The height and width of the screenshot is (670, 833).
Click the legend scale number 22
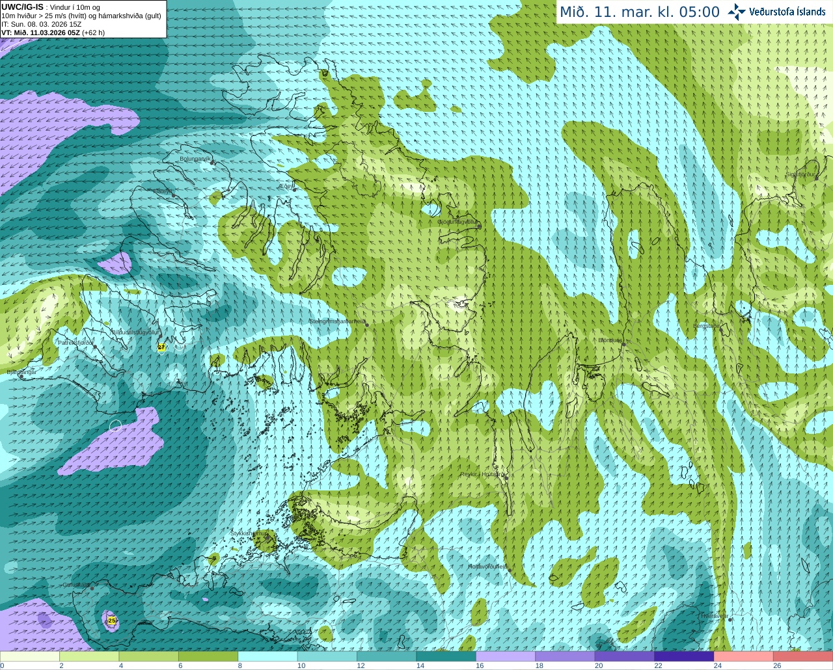658,665
